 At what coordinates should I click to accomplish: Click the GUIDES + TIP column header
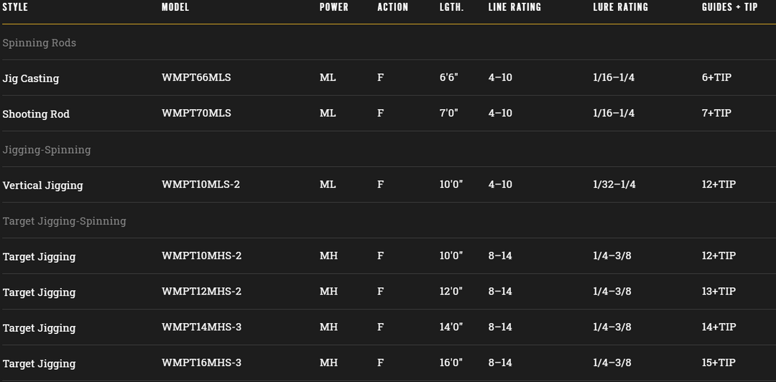click(x=729, y=7)
